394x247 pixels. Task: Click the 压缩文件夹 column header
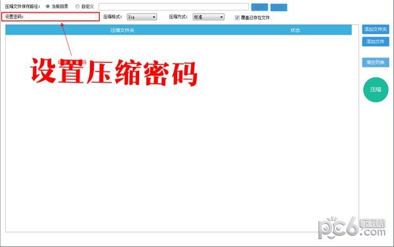coord(122,30)
